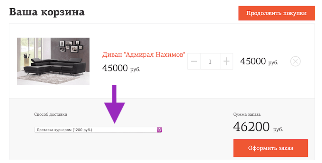Viewport: 322px width, 163px height.
Task: Click the purple downward arrow annotation
Action: 114,104
